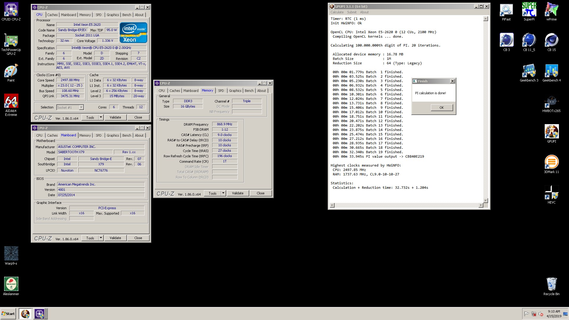Expand Tools dropdown arrow in Mainboard window
This screenshot has height=320, width=569.
click(101, 238)
